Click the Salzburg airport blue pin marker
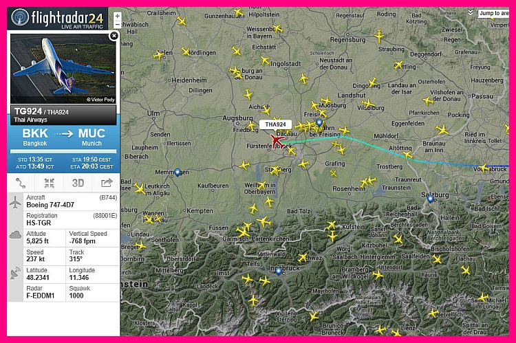The width and height of the screenshot is (516, 343). pos(431,199)
